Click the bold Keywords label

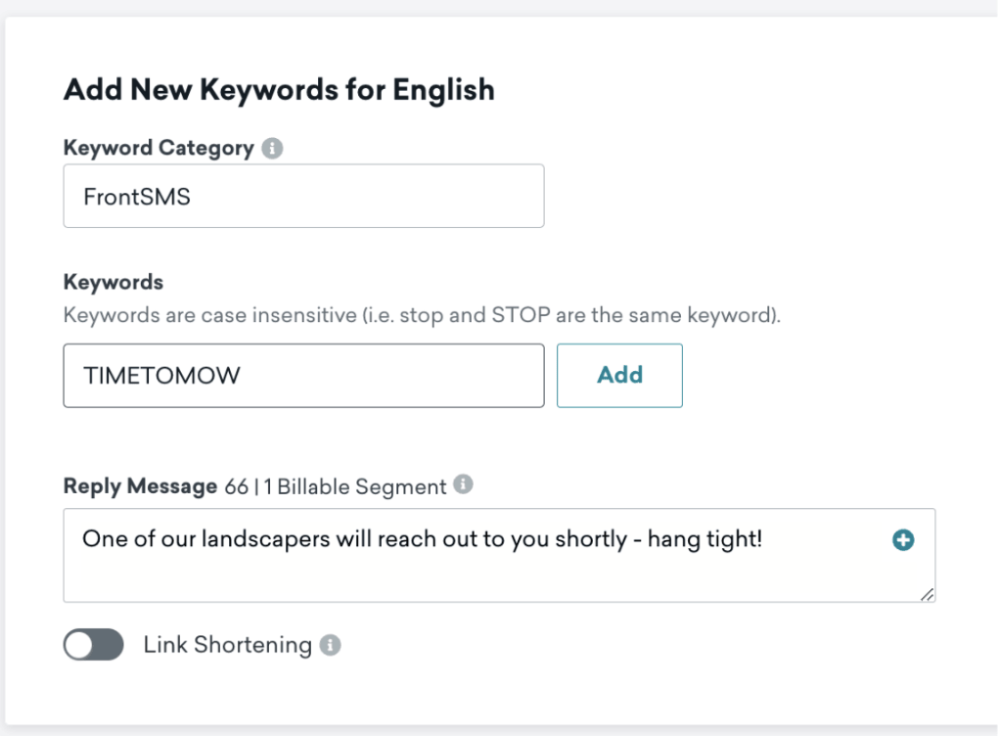click(114, 282)
